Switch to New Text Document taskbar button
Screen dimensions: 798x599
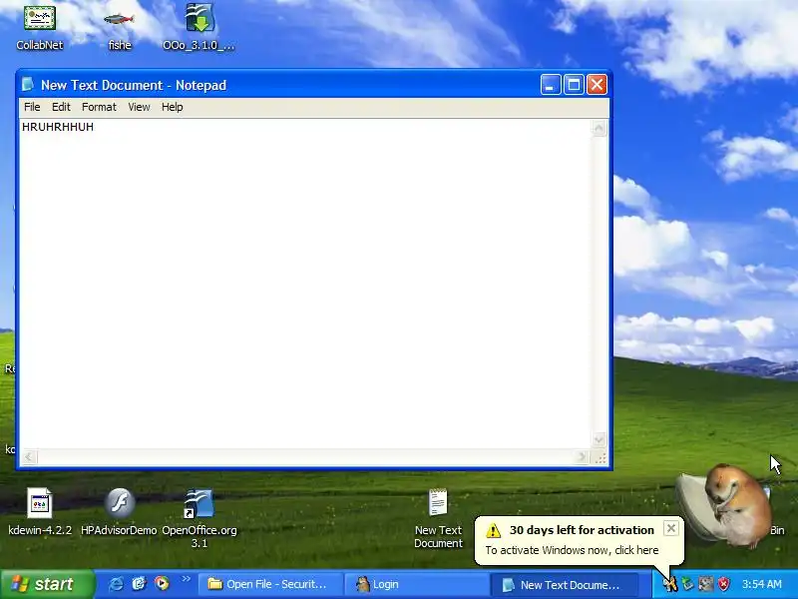point(564,585)
